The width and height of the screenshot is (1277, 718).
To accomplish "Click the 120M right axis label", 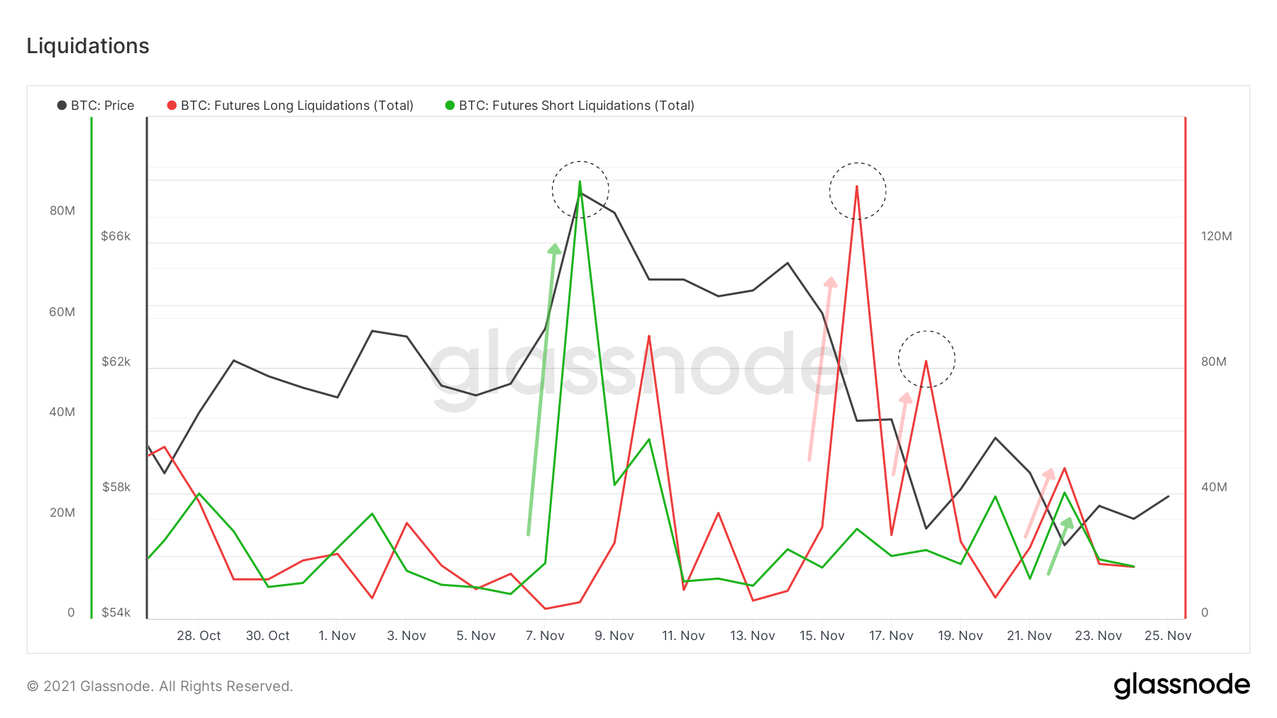I will pos(1216,236).
